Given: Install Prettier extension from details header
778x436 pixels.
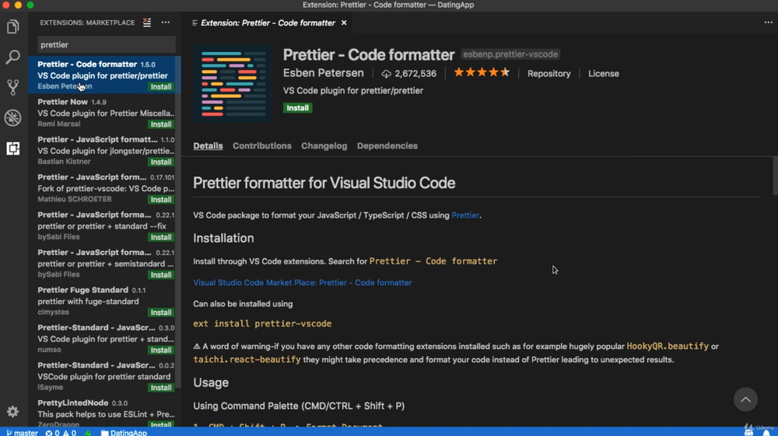Looking at the screenshot, I should pyautogui.click(x=298, y=108).
